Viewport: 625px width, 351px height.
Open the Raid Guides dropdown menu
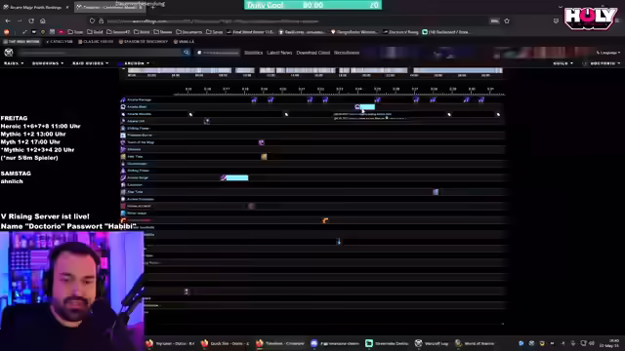[x=90, y=63]
